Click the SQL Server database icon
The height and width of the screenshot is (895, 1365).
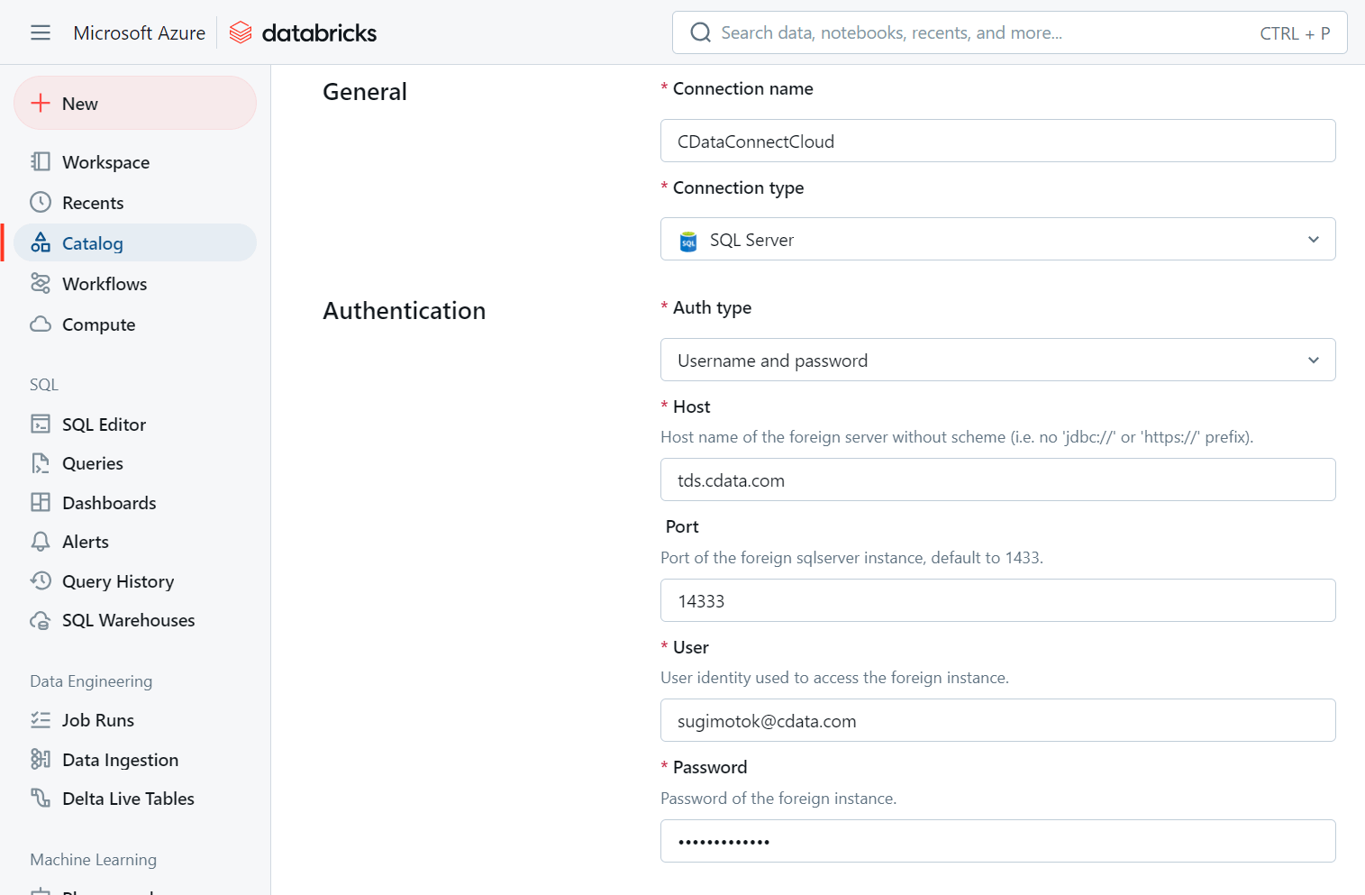click(x=688, y=241)
